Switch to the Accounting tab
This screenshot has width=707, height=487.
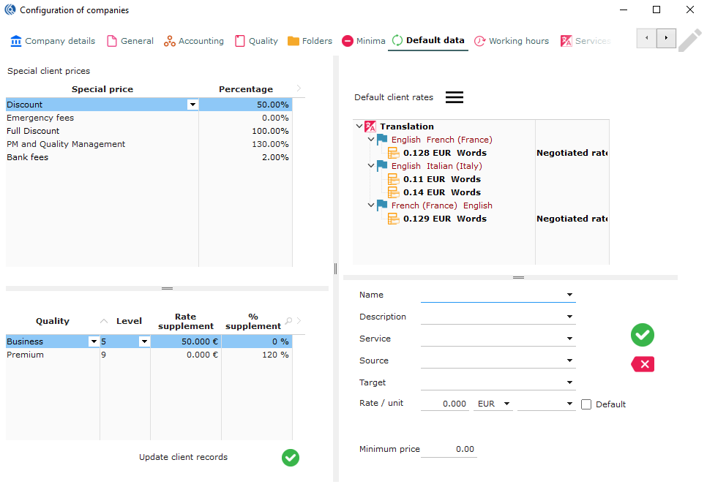pos(193,41)
